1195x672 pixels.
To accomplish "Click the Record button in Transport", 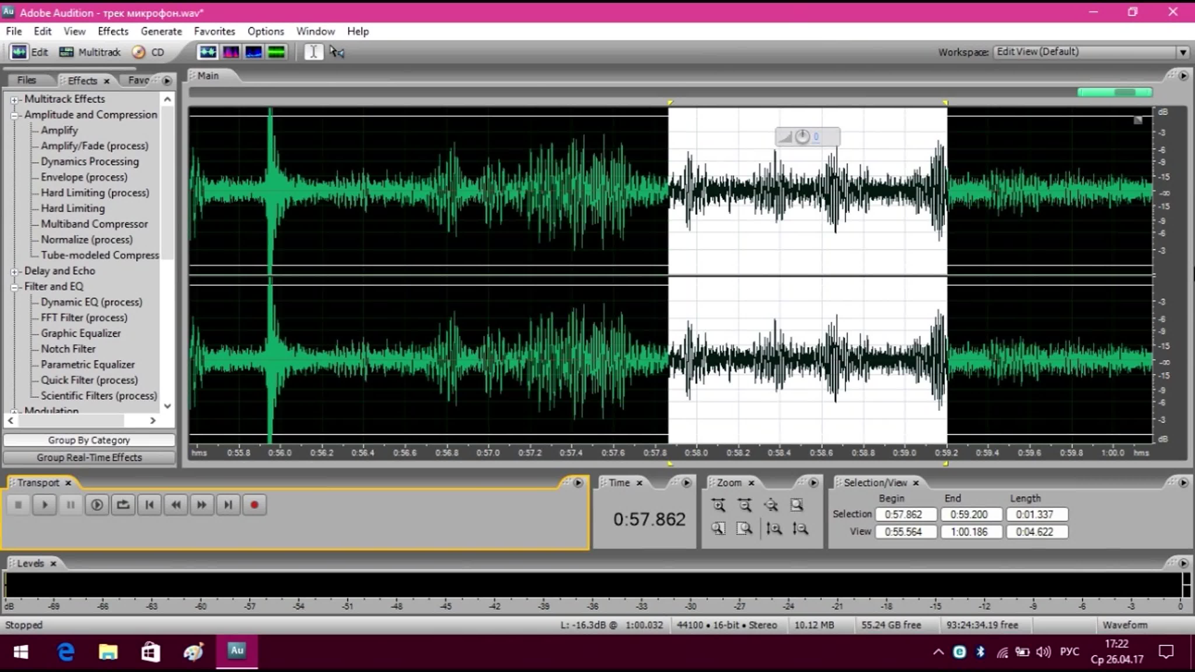I will 254,505.
